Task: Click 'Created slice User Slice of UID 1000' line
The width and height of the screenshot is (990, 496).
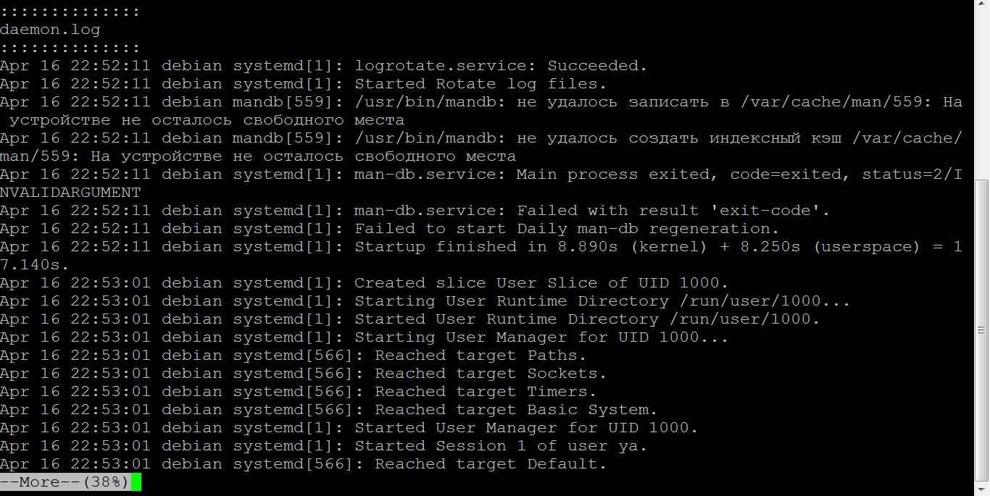Action: pyautogui.click(x=364, y=283)
